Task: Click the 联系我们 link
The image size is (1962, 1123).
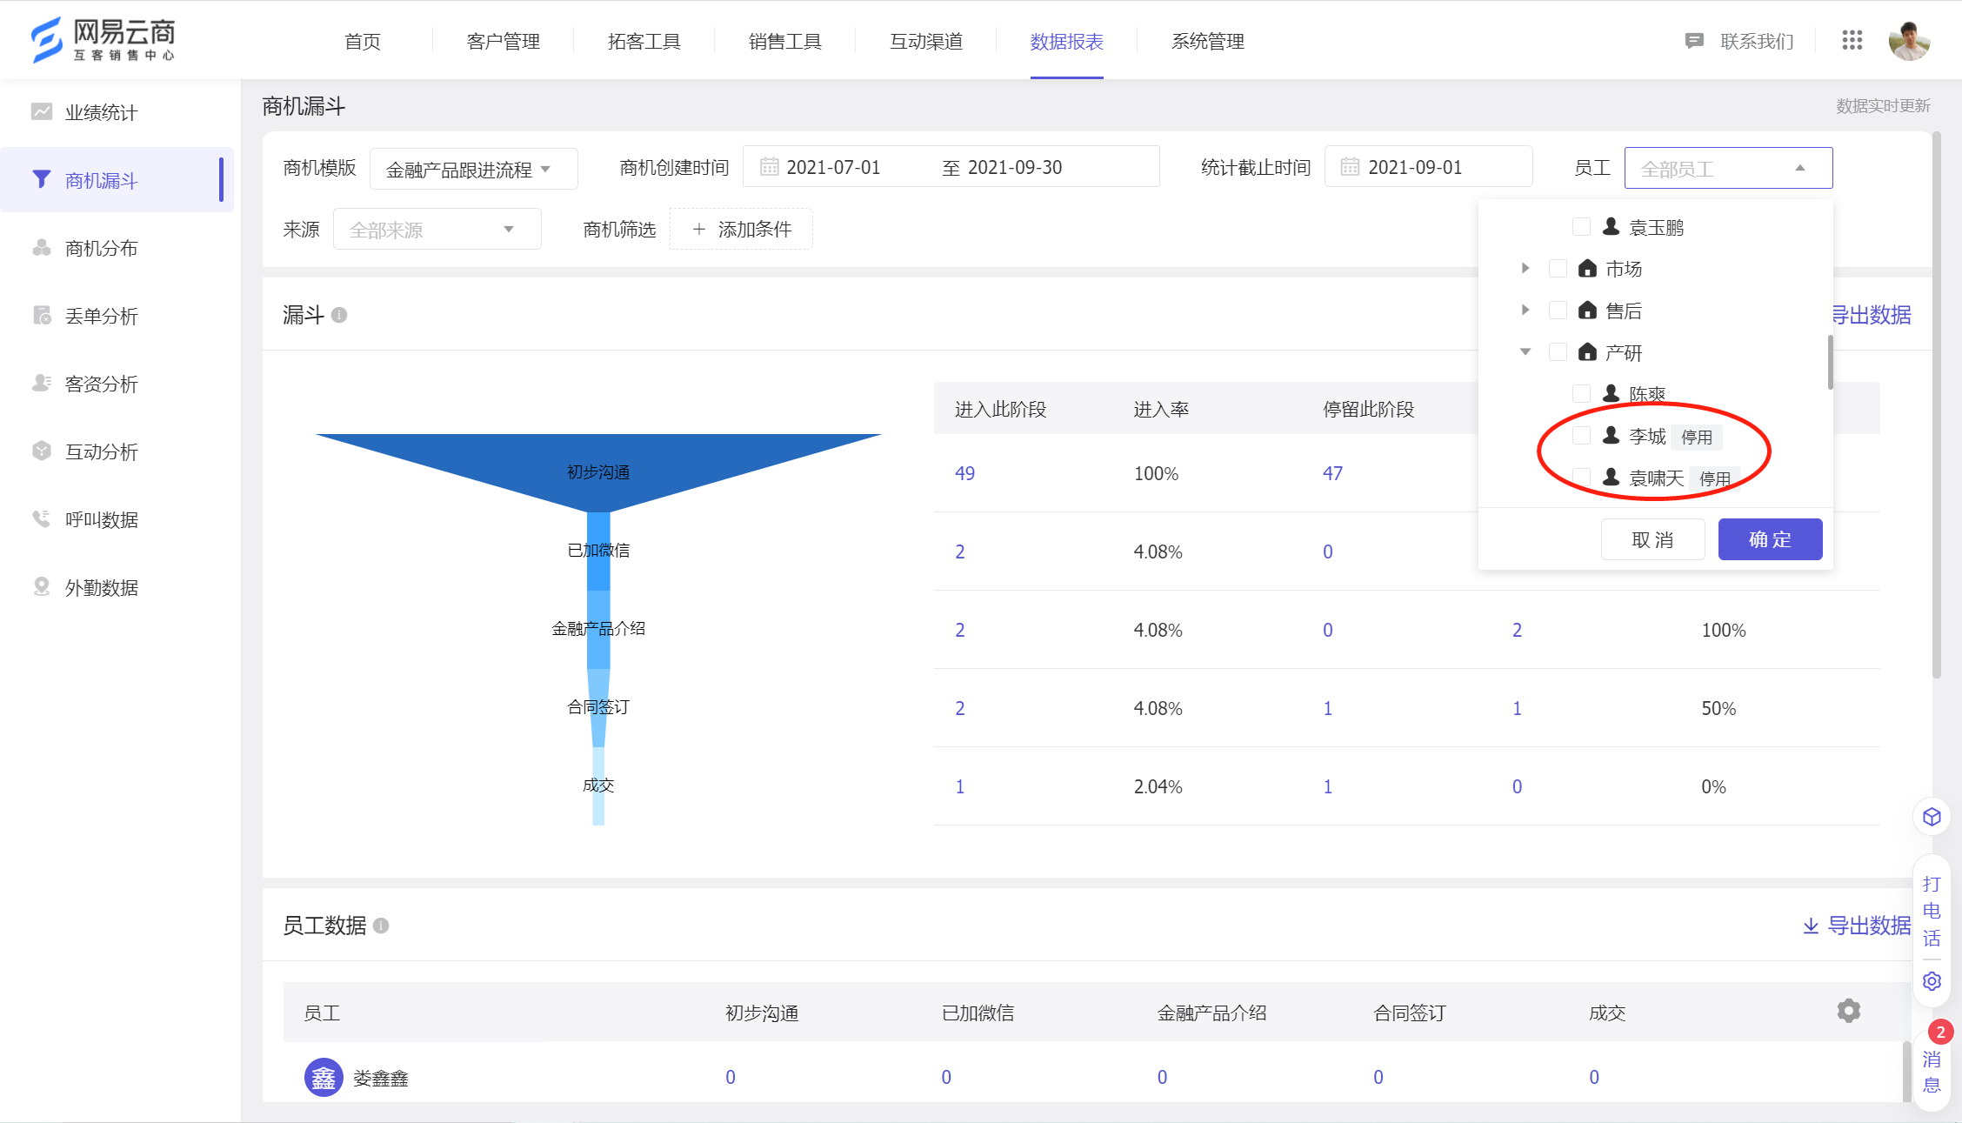Action: (x=1756, y=41)
